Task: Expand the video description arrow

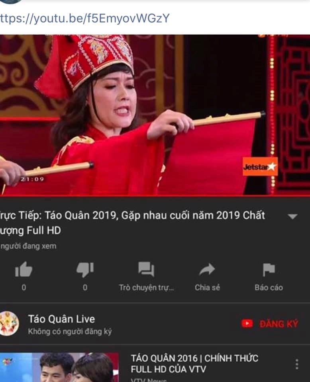Action: pyautogui.click(x=292, y=216)
